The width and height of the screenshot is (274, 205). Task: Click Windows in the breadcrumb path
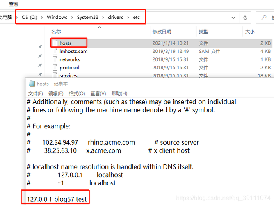pyautogui.click(x=57, y=17)
